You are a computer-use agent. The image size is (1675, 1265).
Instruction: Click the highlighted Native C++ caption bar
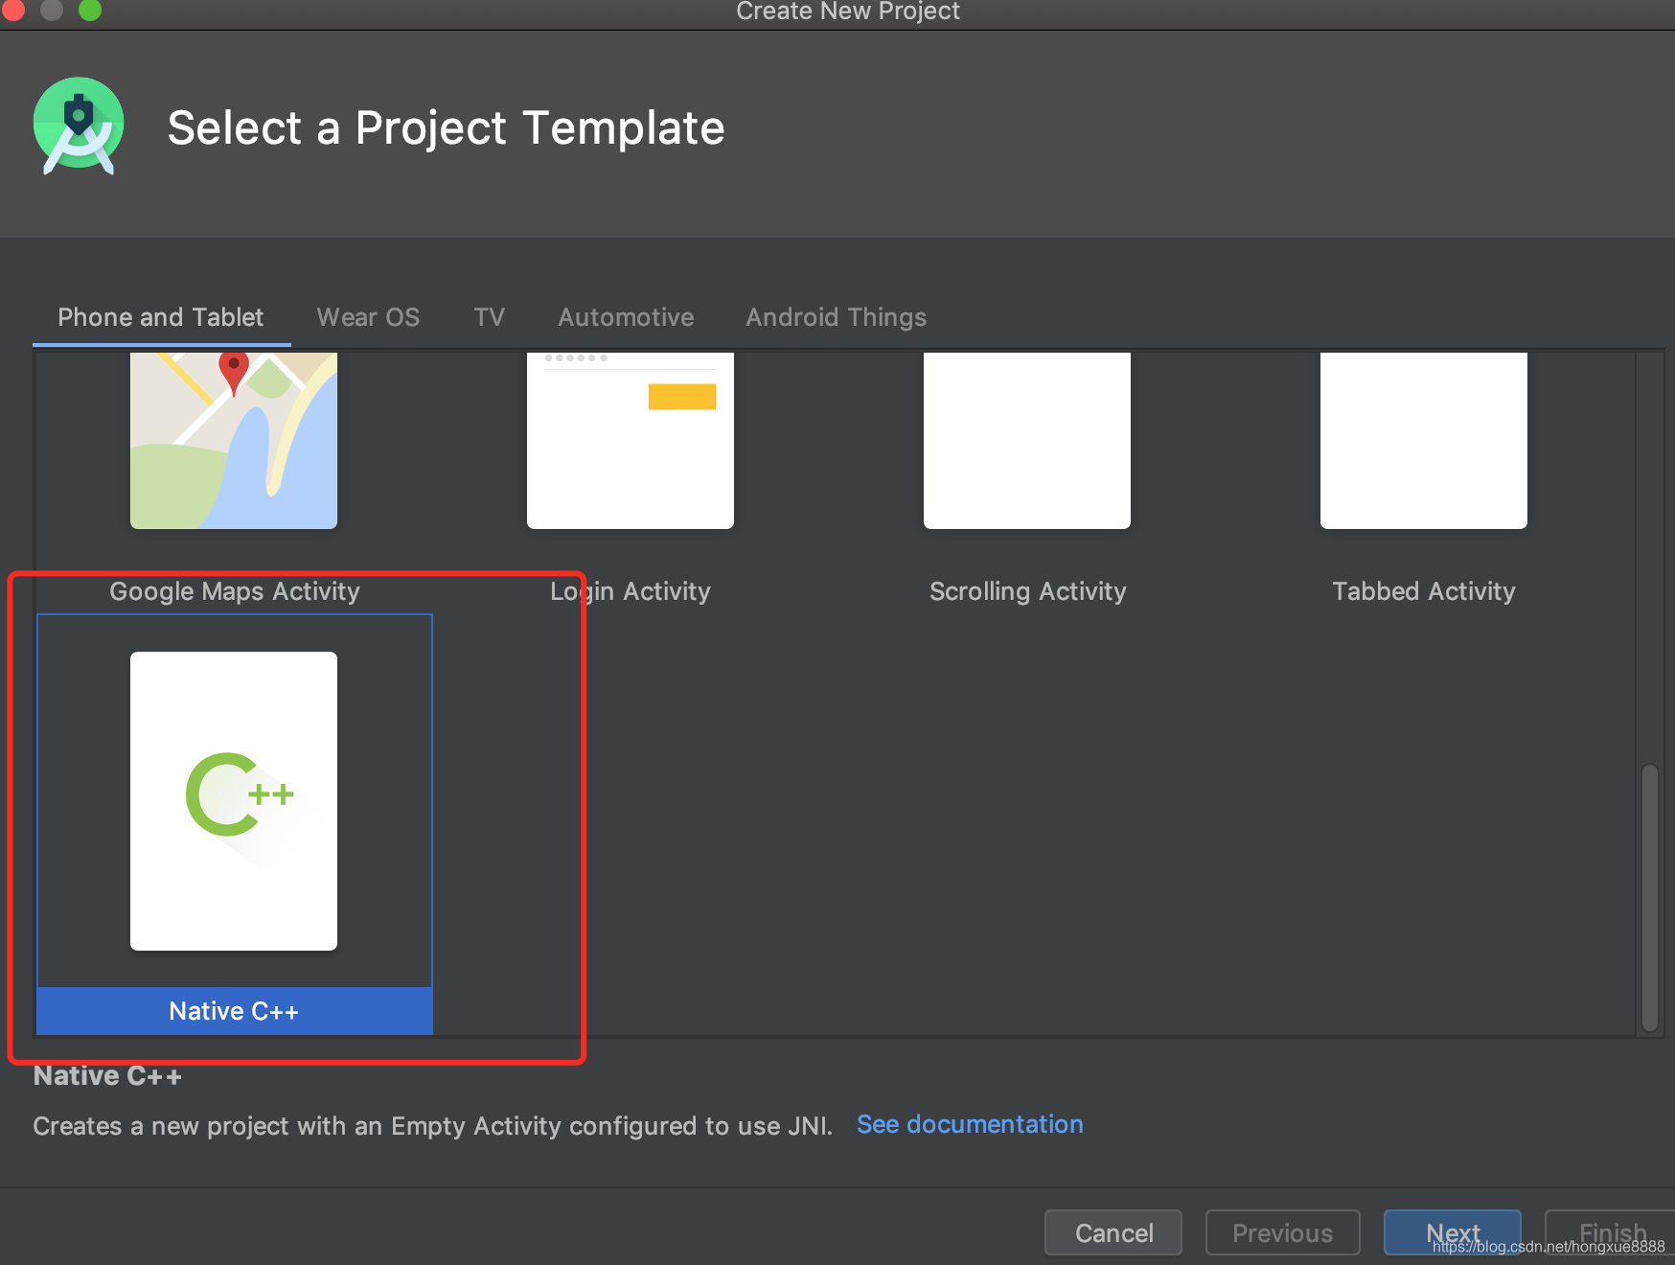point(235,1011)
